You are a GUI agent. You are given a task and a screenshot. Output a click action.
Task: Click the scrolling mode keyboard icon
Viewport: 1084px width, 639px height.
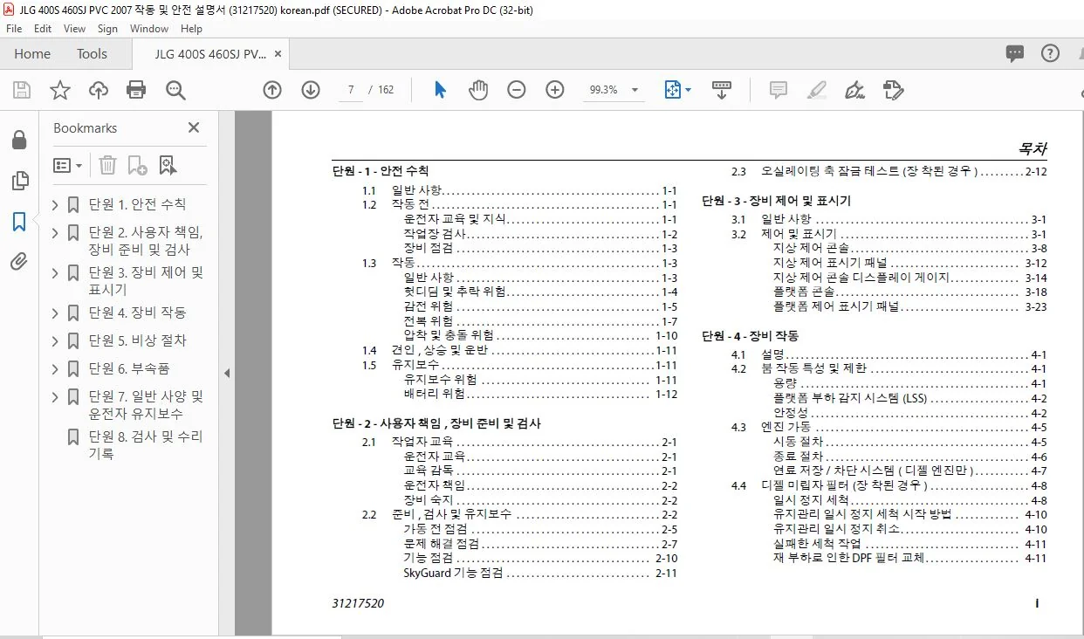[x=721, y=90]
